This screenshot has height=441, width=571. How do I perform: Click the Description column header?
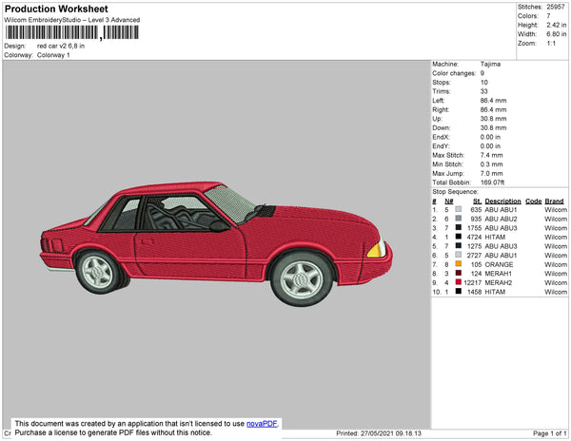click(x=502, y=201)
